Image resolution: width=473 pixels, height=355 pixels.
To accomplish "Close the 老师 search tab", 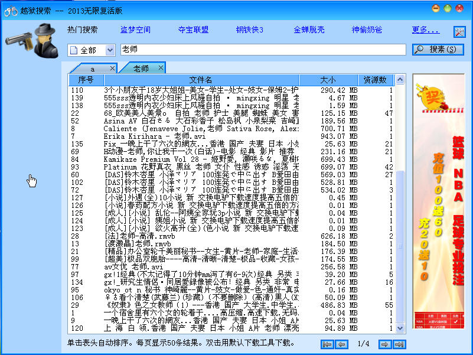I will pyautogui.click(x=161, y=68).
